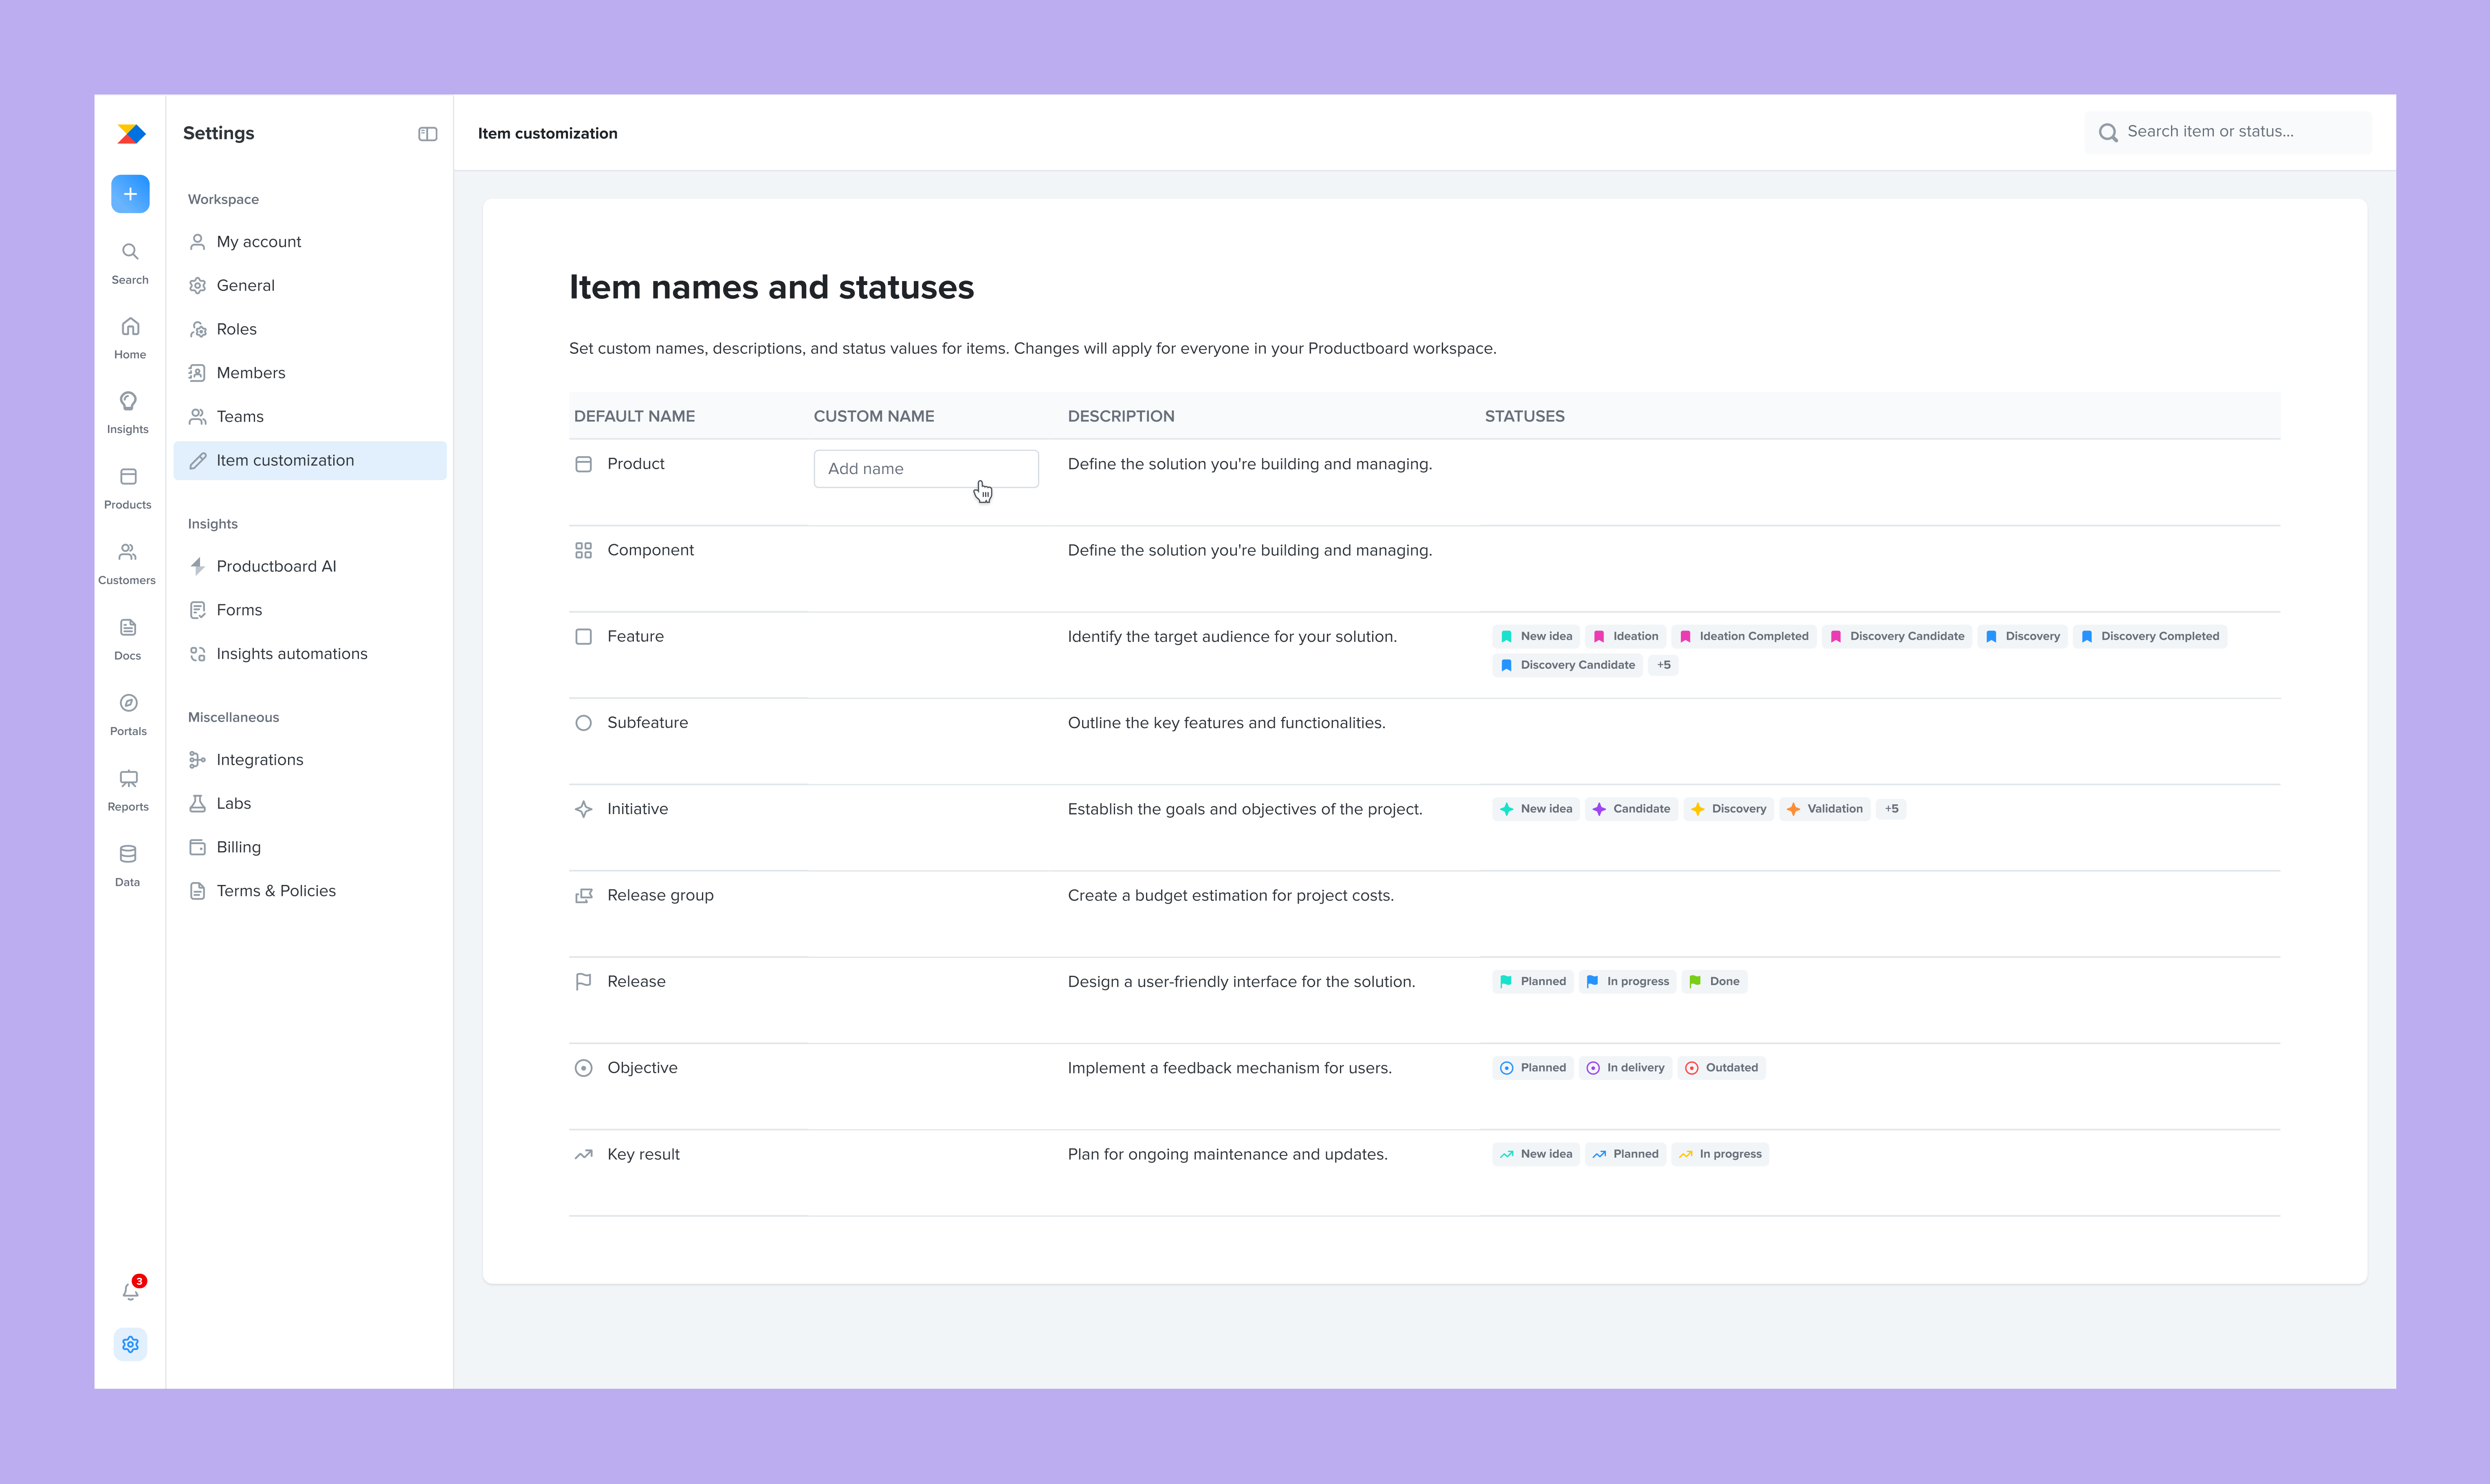
Task: Click the Objective row target icon
Action: click(583, 1068)
